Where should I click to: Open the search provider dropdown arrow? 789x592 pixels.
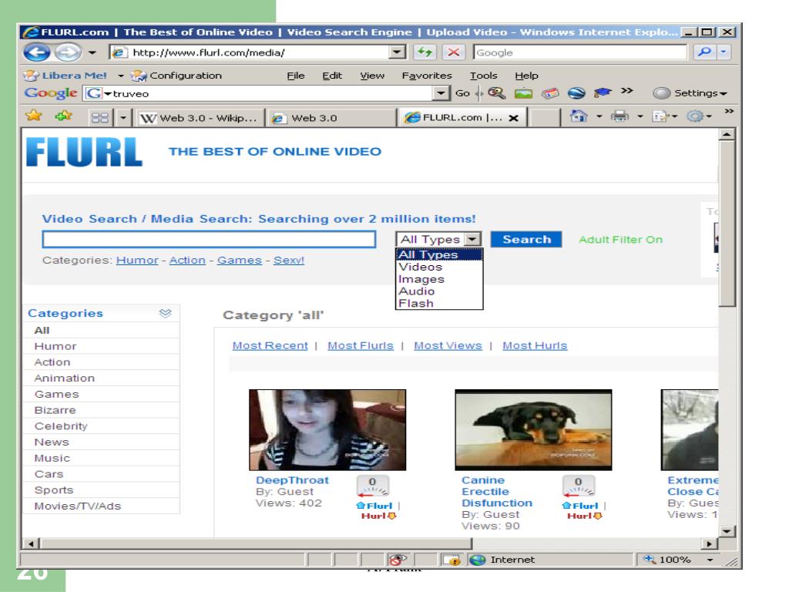(x=724, y=52)
